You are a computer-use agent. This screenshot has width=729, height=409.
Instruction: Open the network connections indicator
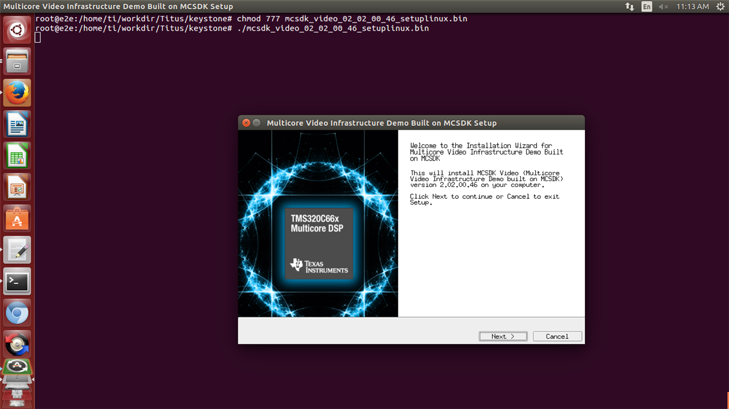pyautogui.click(x=629, y=7)
